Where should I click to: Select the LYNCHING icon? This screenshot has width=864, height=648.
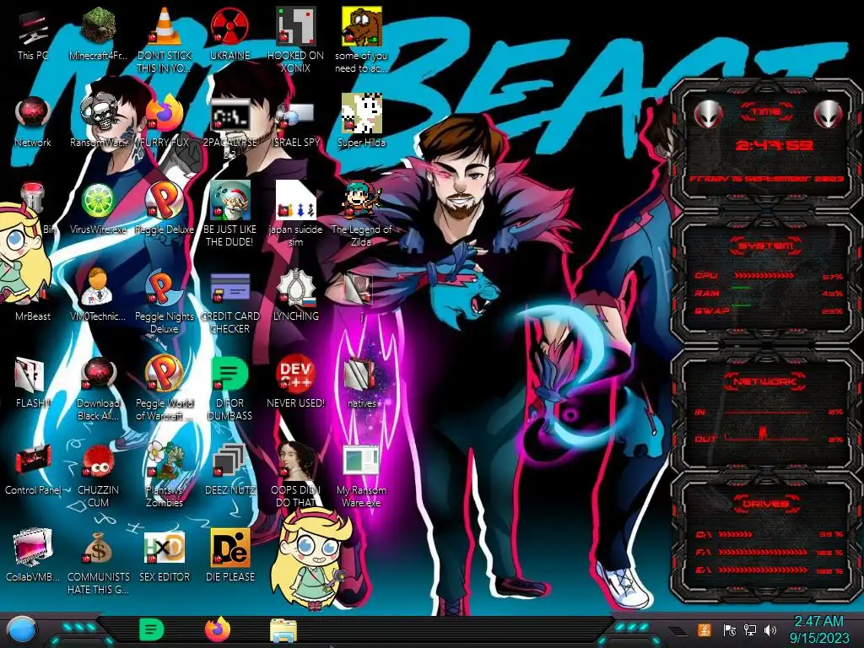[x=296, y=287]
